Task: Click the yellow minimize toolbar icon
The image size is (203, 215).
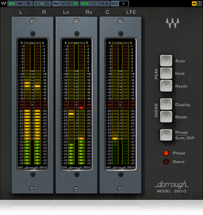Action: [x=194, y=4]
